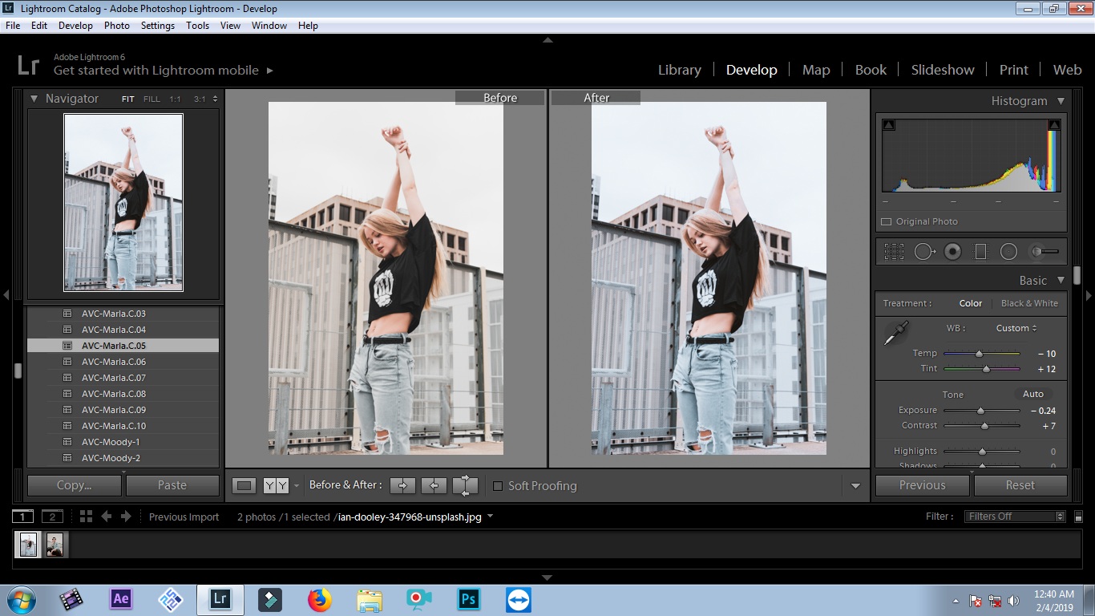Viewport: 1095px width, 616px height.
Task: Open the Settings menu
Action: 158,26
